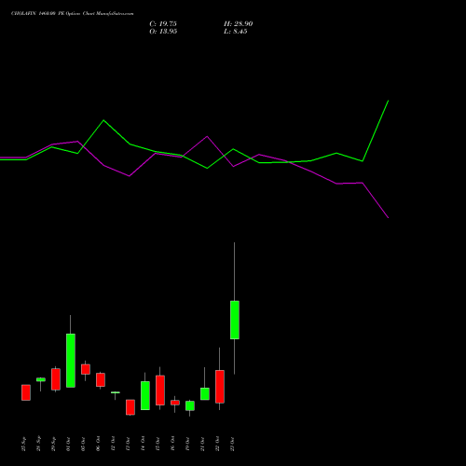466x466 pixels.
Task: Select the green candle for 14 Oct
Action: 145,395
